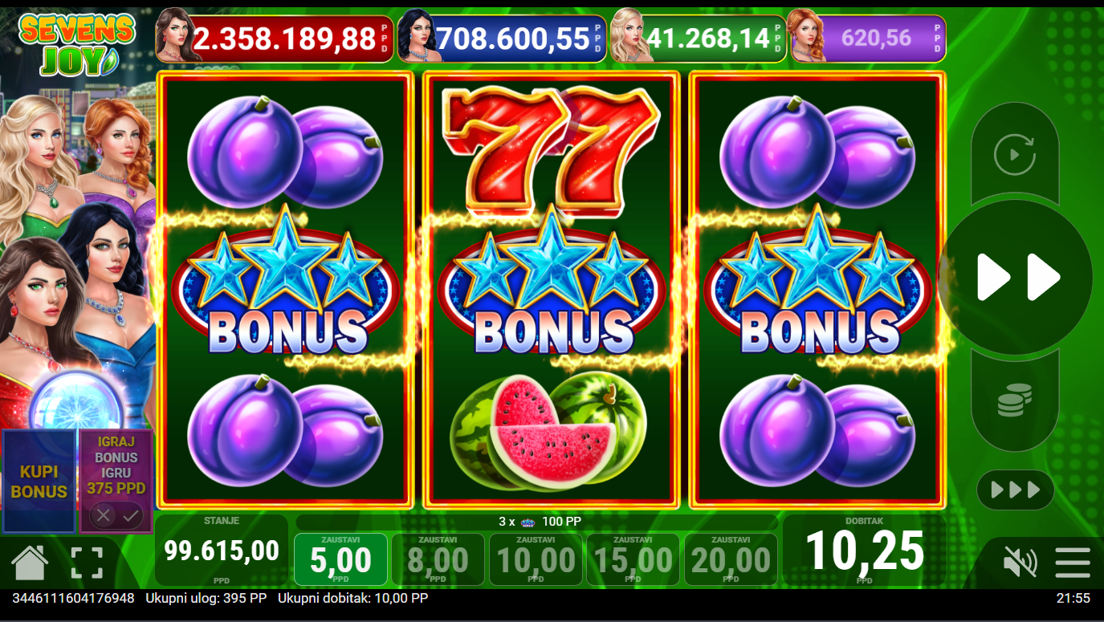Cancel bonus game with X icon
This screenshot has height=622, width=1104.
tap(102, 515)
